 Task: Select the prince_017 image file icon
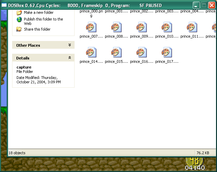167,52
